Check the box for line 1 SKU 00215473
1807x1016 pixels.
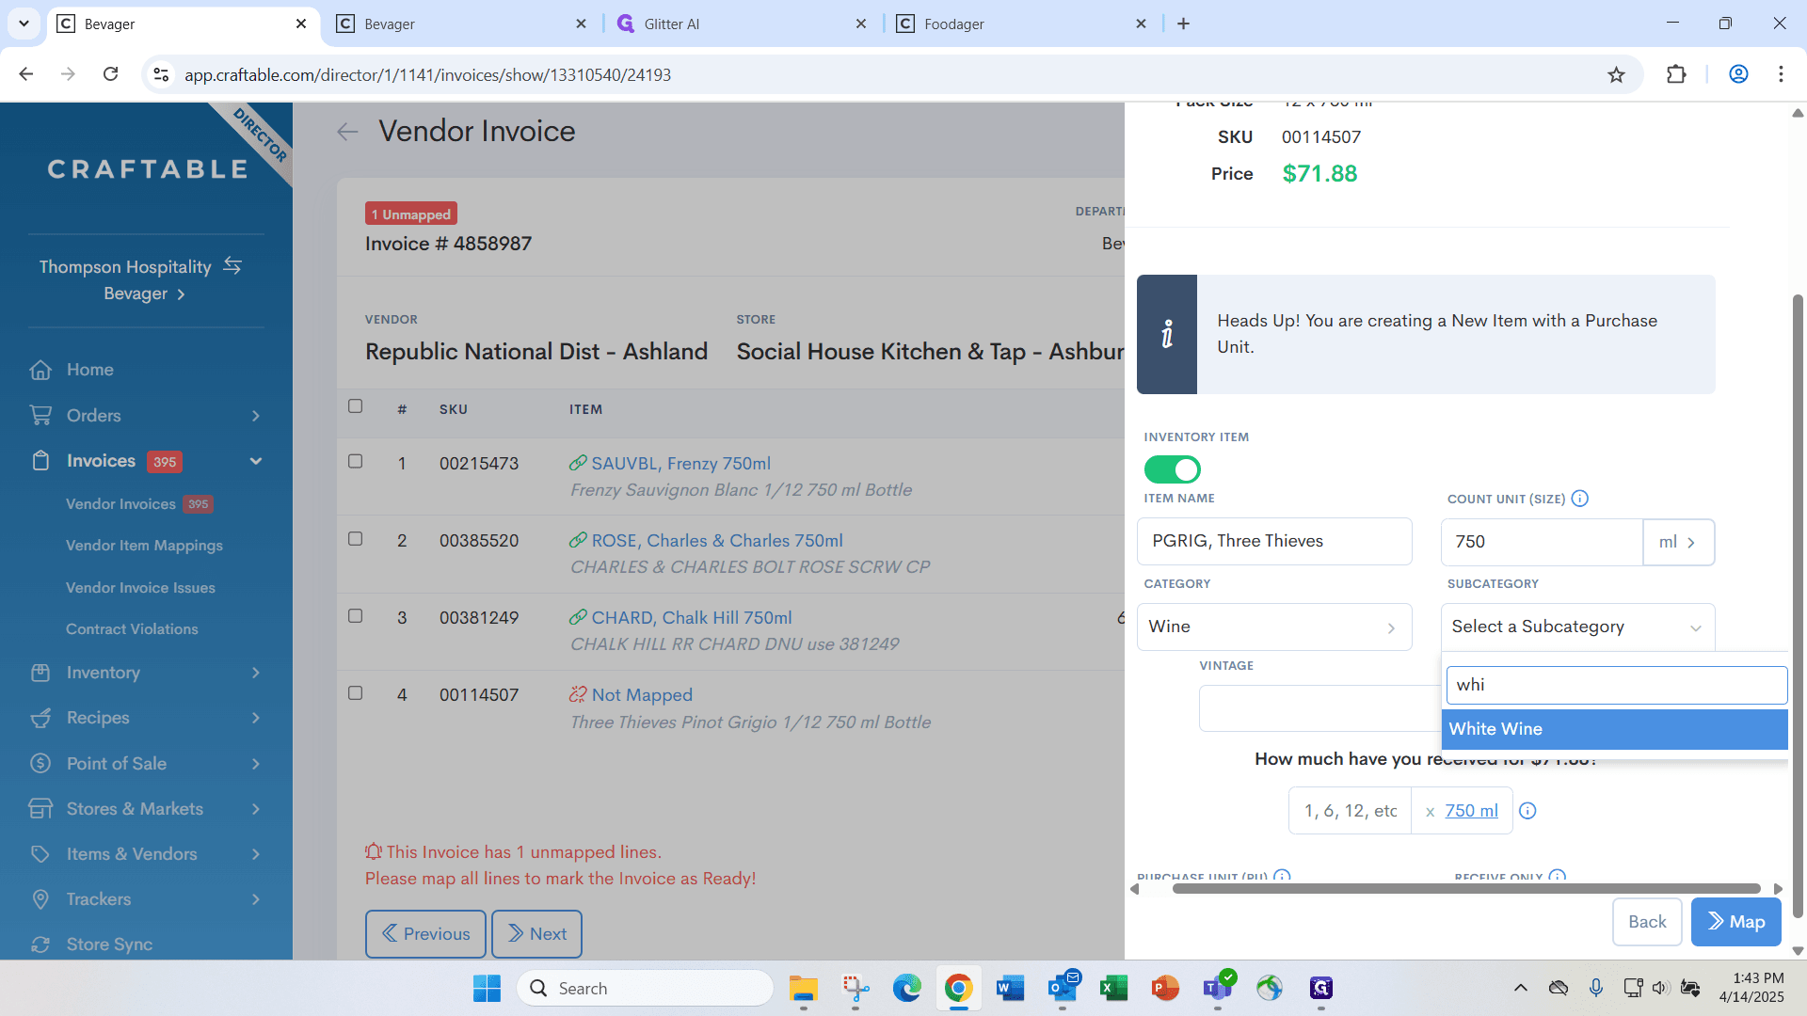(355, 461)
